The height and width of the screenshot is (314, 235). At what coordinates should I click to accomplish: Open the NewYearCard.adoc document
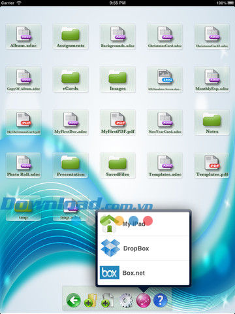(x=164, y=123)
